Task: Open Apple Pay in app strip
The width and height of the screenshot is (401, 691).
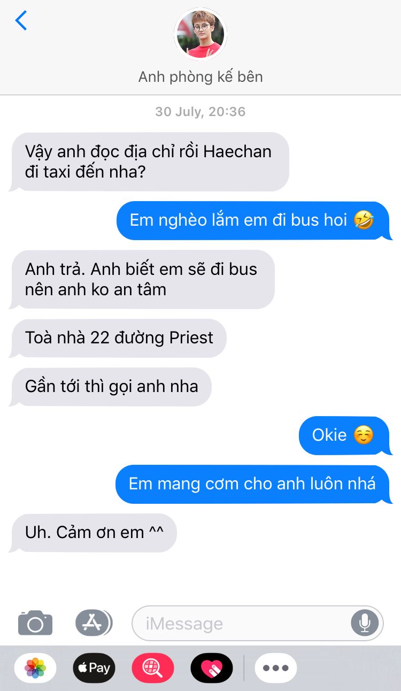Action: point(94,668)
